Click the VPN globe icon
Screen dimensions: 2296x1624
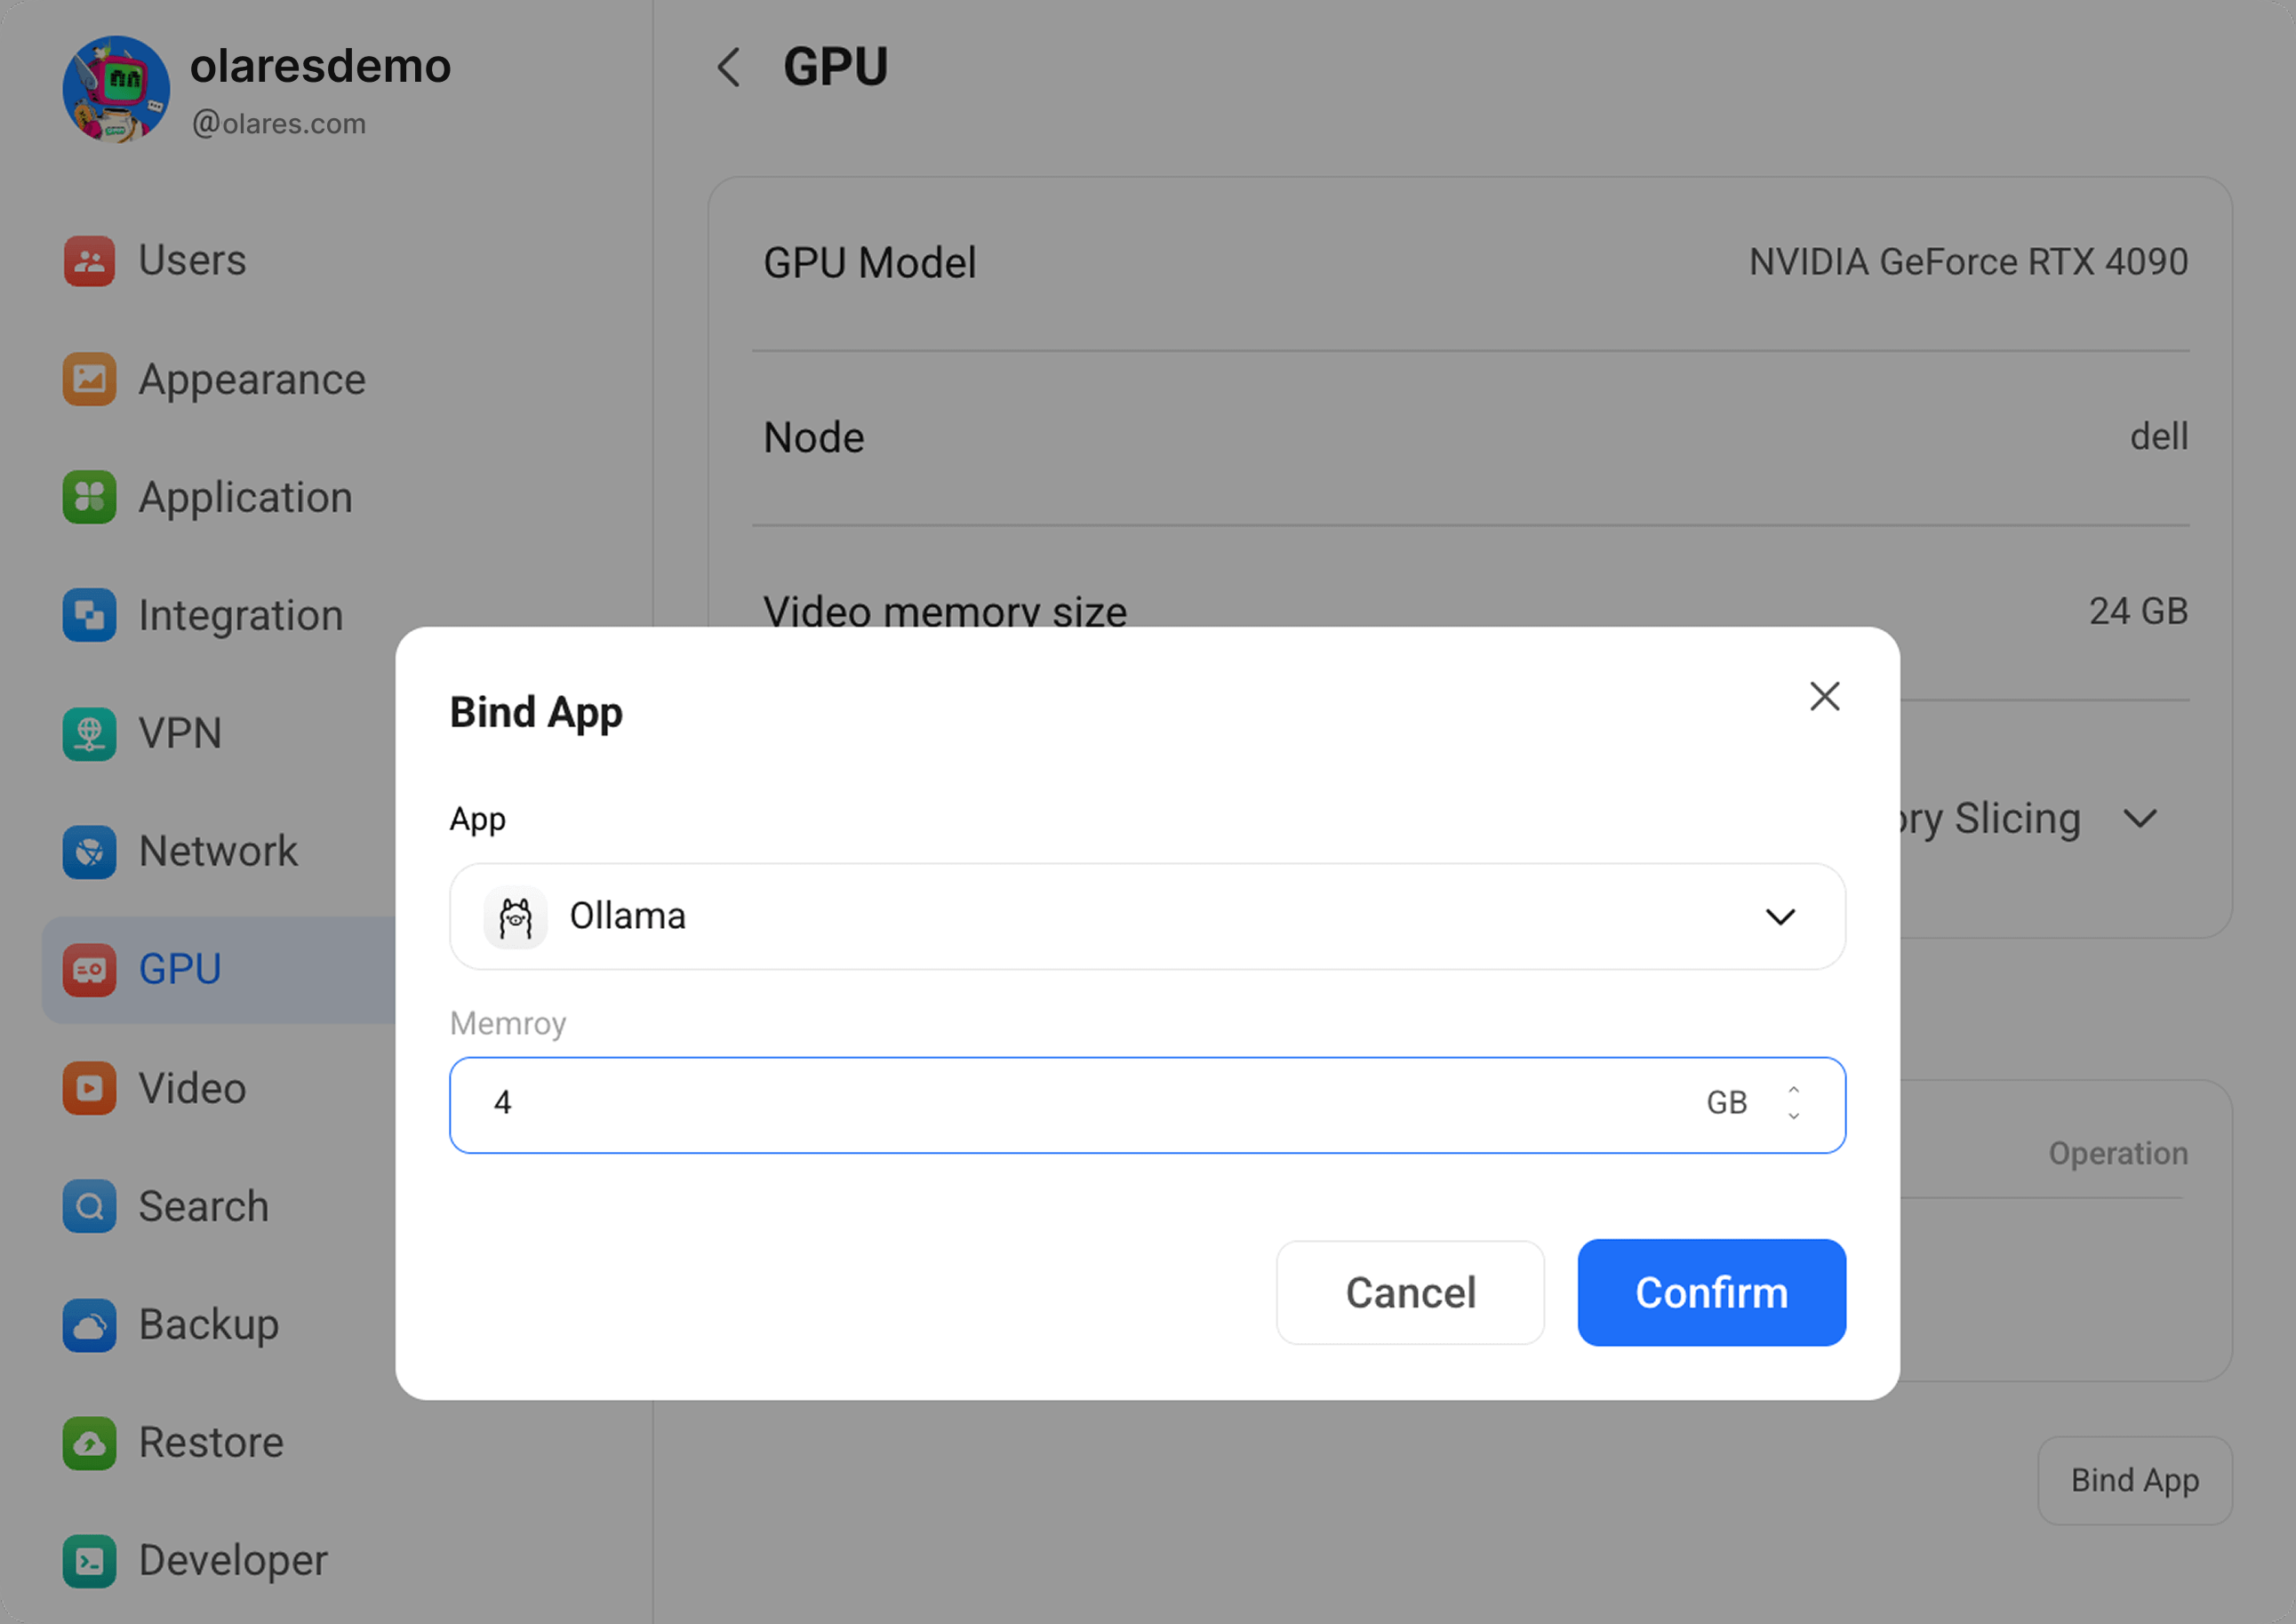pos(89,734)
